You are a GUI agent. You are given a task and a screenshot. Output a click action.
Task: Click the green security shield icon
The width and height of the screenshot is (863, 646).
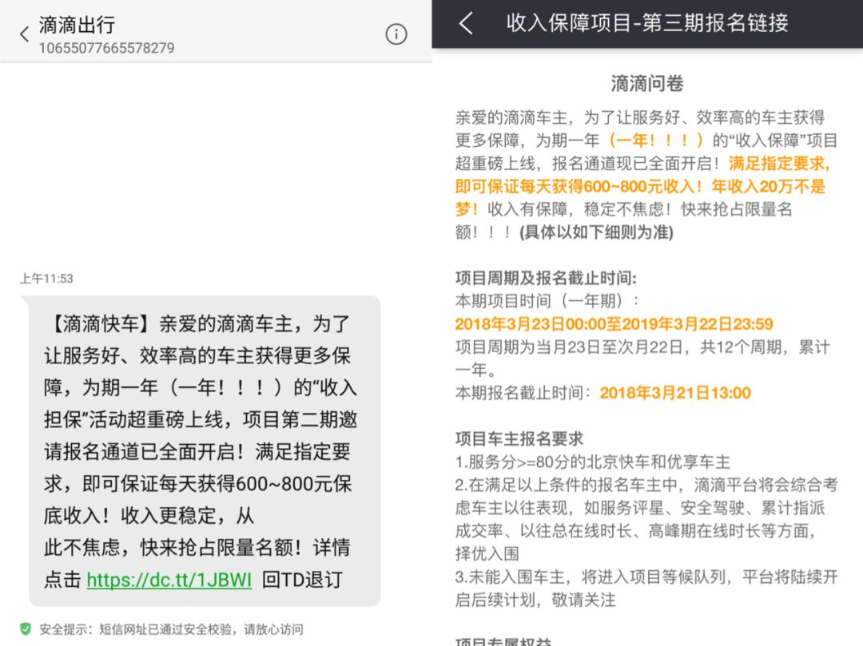pos(26,628)
